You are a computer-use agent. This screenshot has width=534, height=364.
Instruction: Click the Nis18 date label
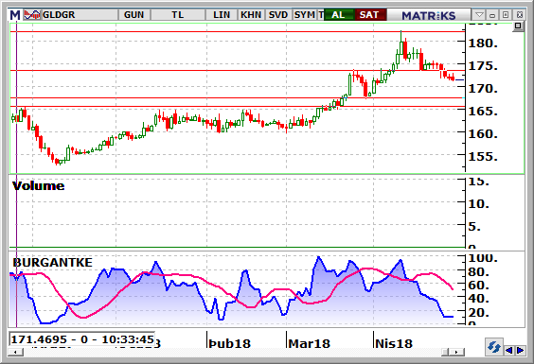tap(394, 343)
